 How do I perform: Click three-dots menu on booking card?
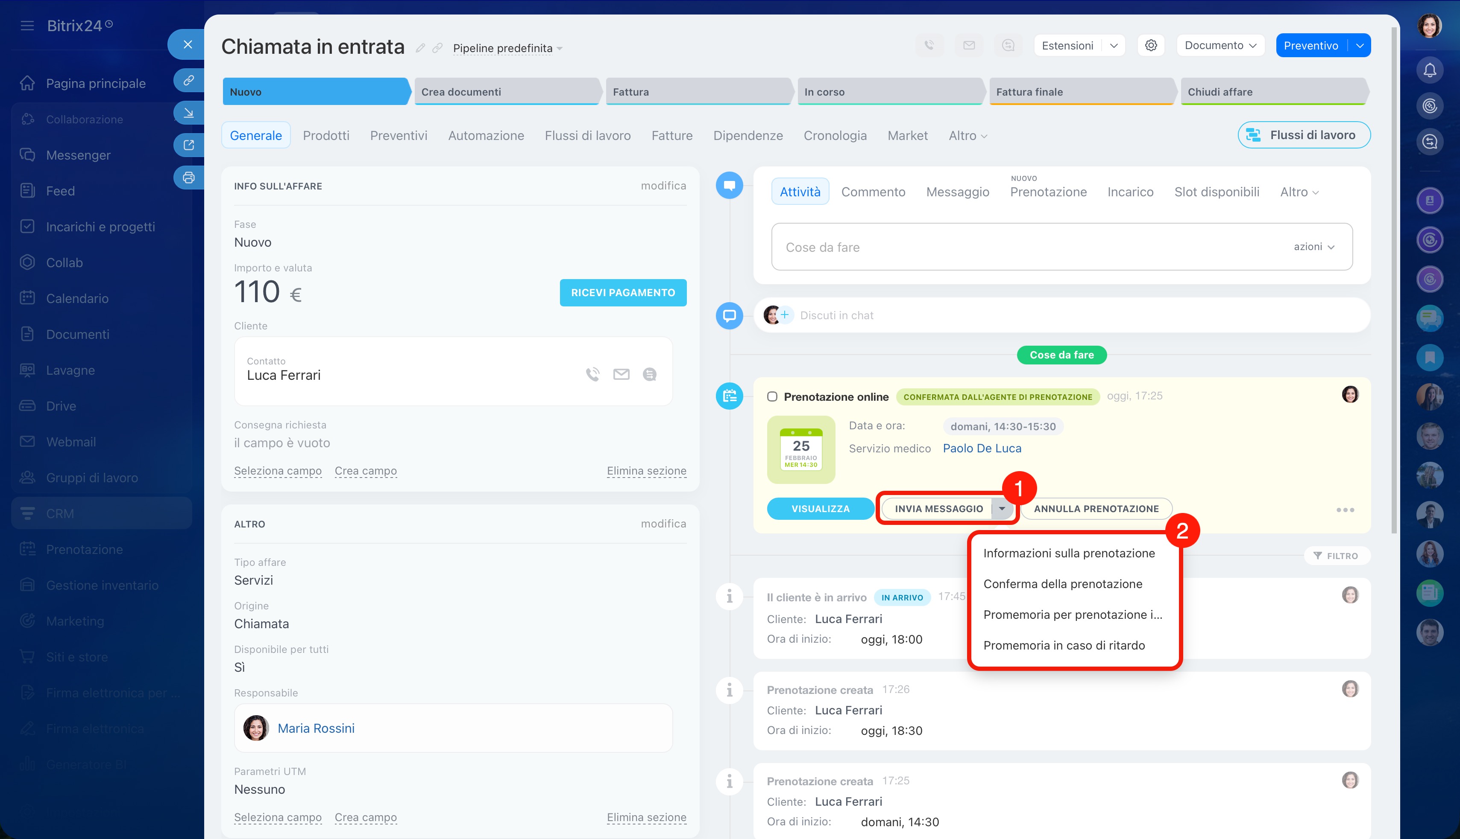[1345, 510]
